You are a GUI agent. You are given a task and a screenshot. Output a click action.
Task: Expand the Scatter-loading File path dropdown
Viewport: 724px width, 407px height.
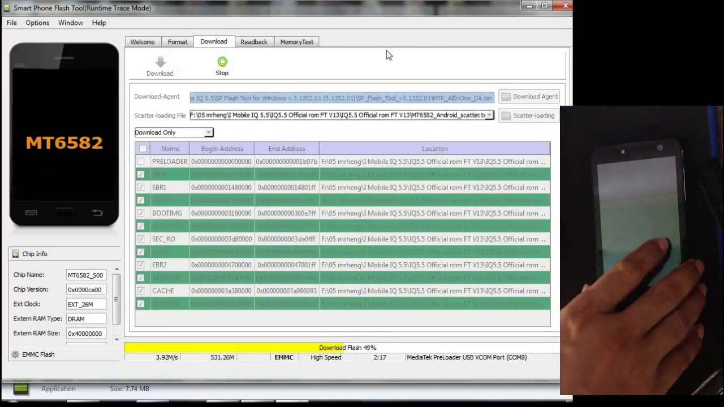click(489, 115)
